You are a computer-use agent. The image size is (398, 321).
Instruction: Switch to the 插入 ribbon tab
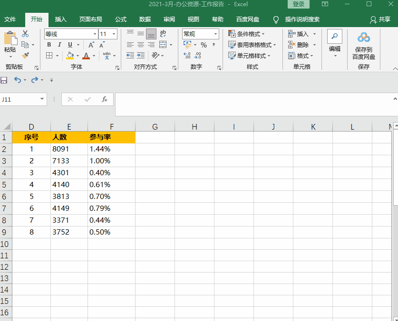pos(61,19)
